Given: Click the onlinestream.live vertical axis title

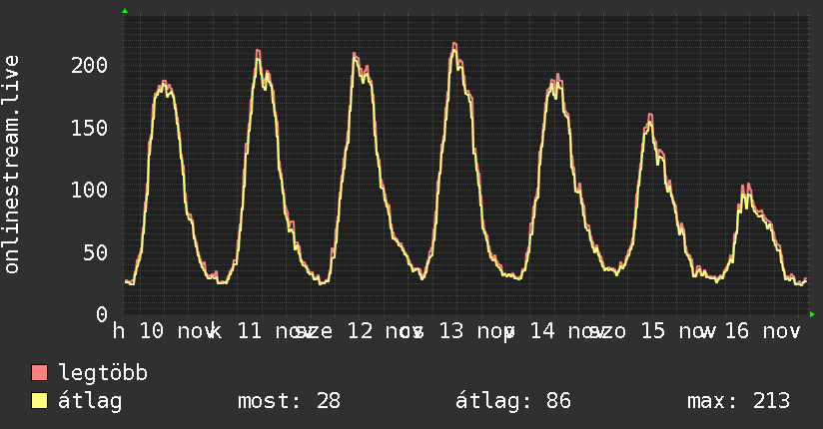Looking at the screenshot, I should pyautogui.click(x=11, y=165).
